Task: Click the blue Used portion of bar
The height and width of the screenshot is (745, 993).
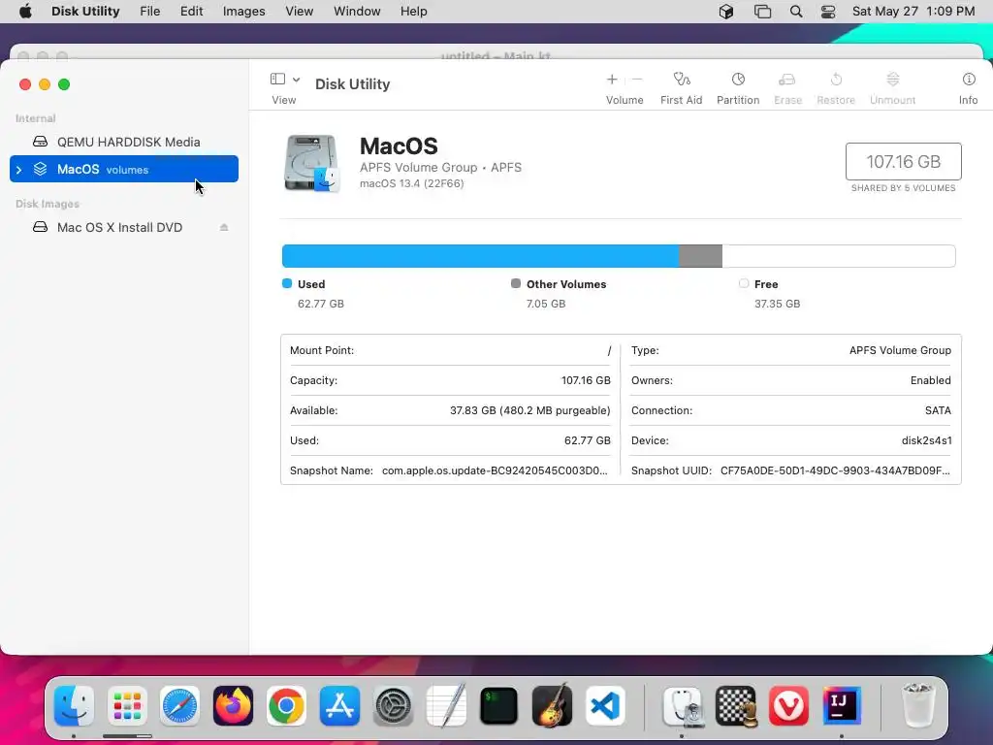Action: click(480, 256)
